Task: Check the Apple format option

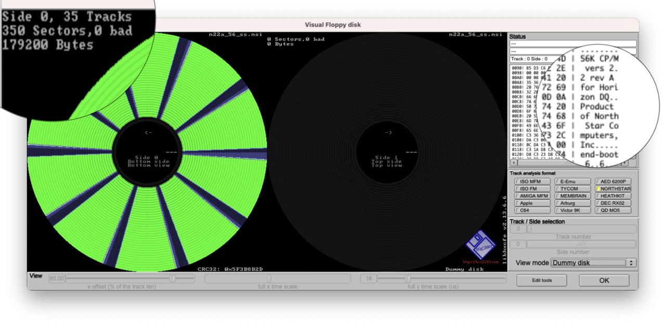Action: coord(517,203)
